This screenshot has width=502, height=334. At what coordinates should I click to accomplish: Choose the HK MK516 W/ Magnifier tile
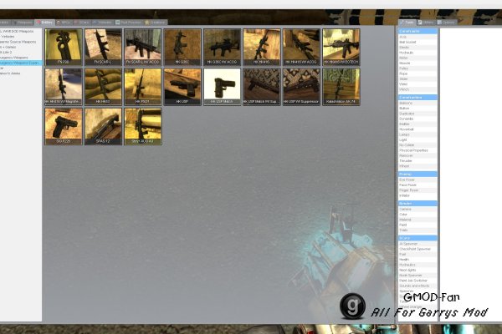point(64,87)
